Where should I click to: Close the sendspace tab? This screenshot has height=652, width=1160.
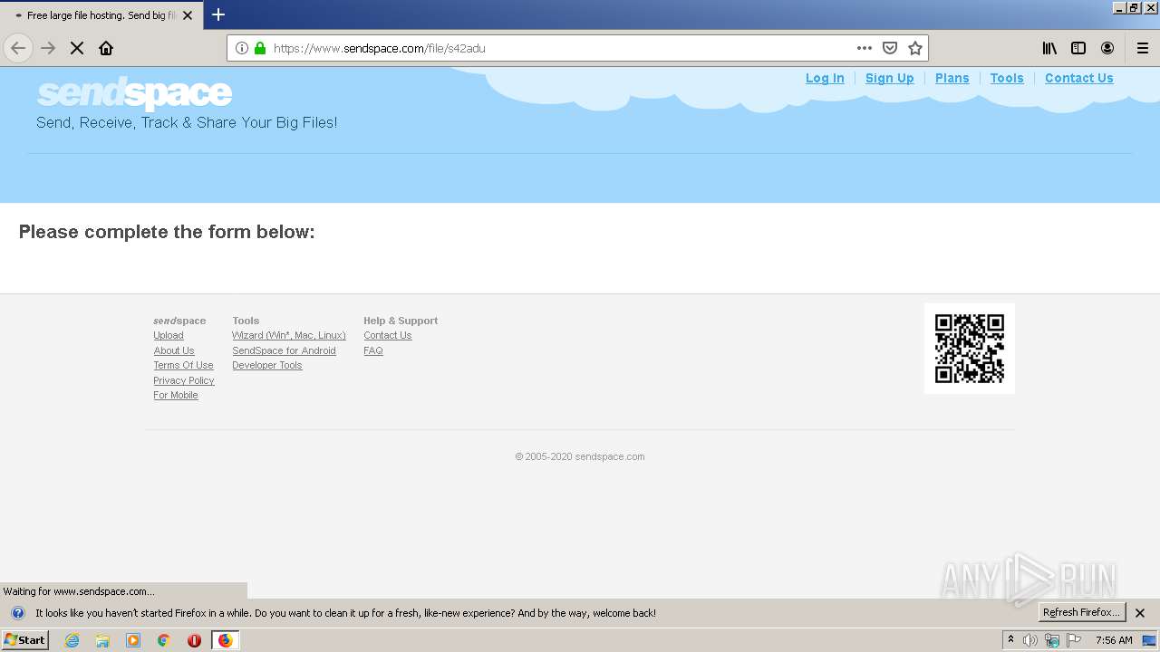[188, 15]
